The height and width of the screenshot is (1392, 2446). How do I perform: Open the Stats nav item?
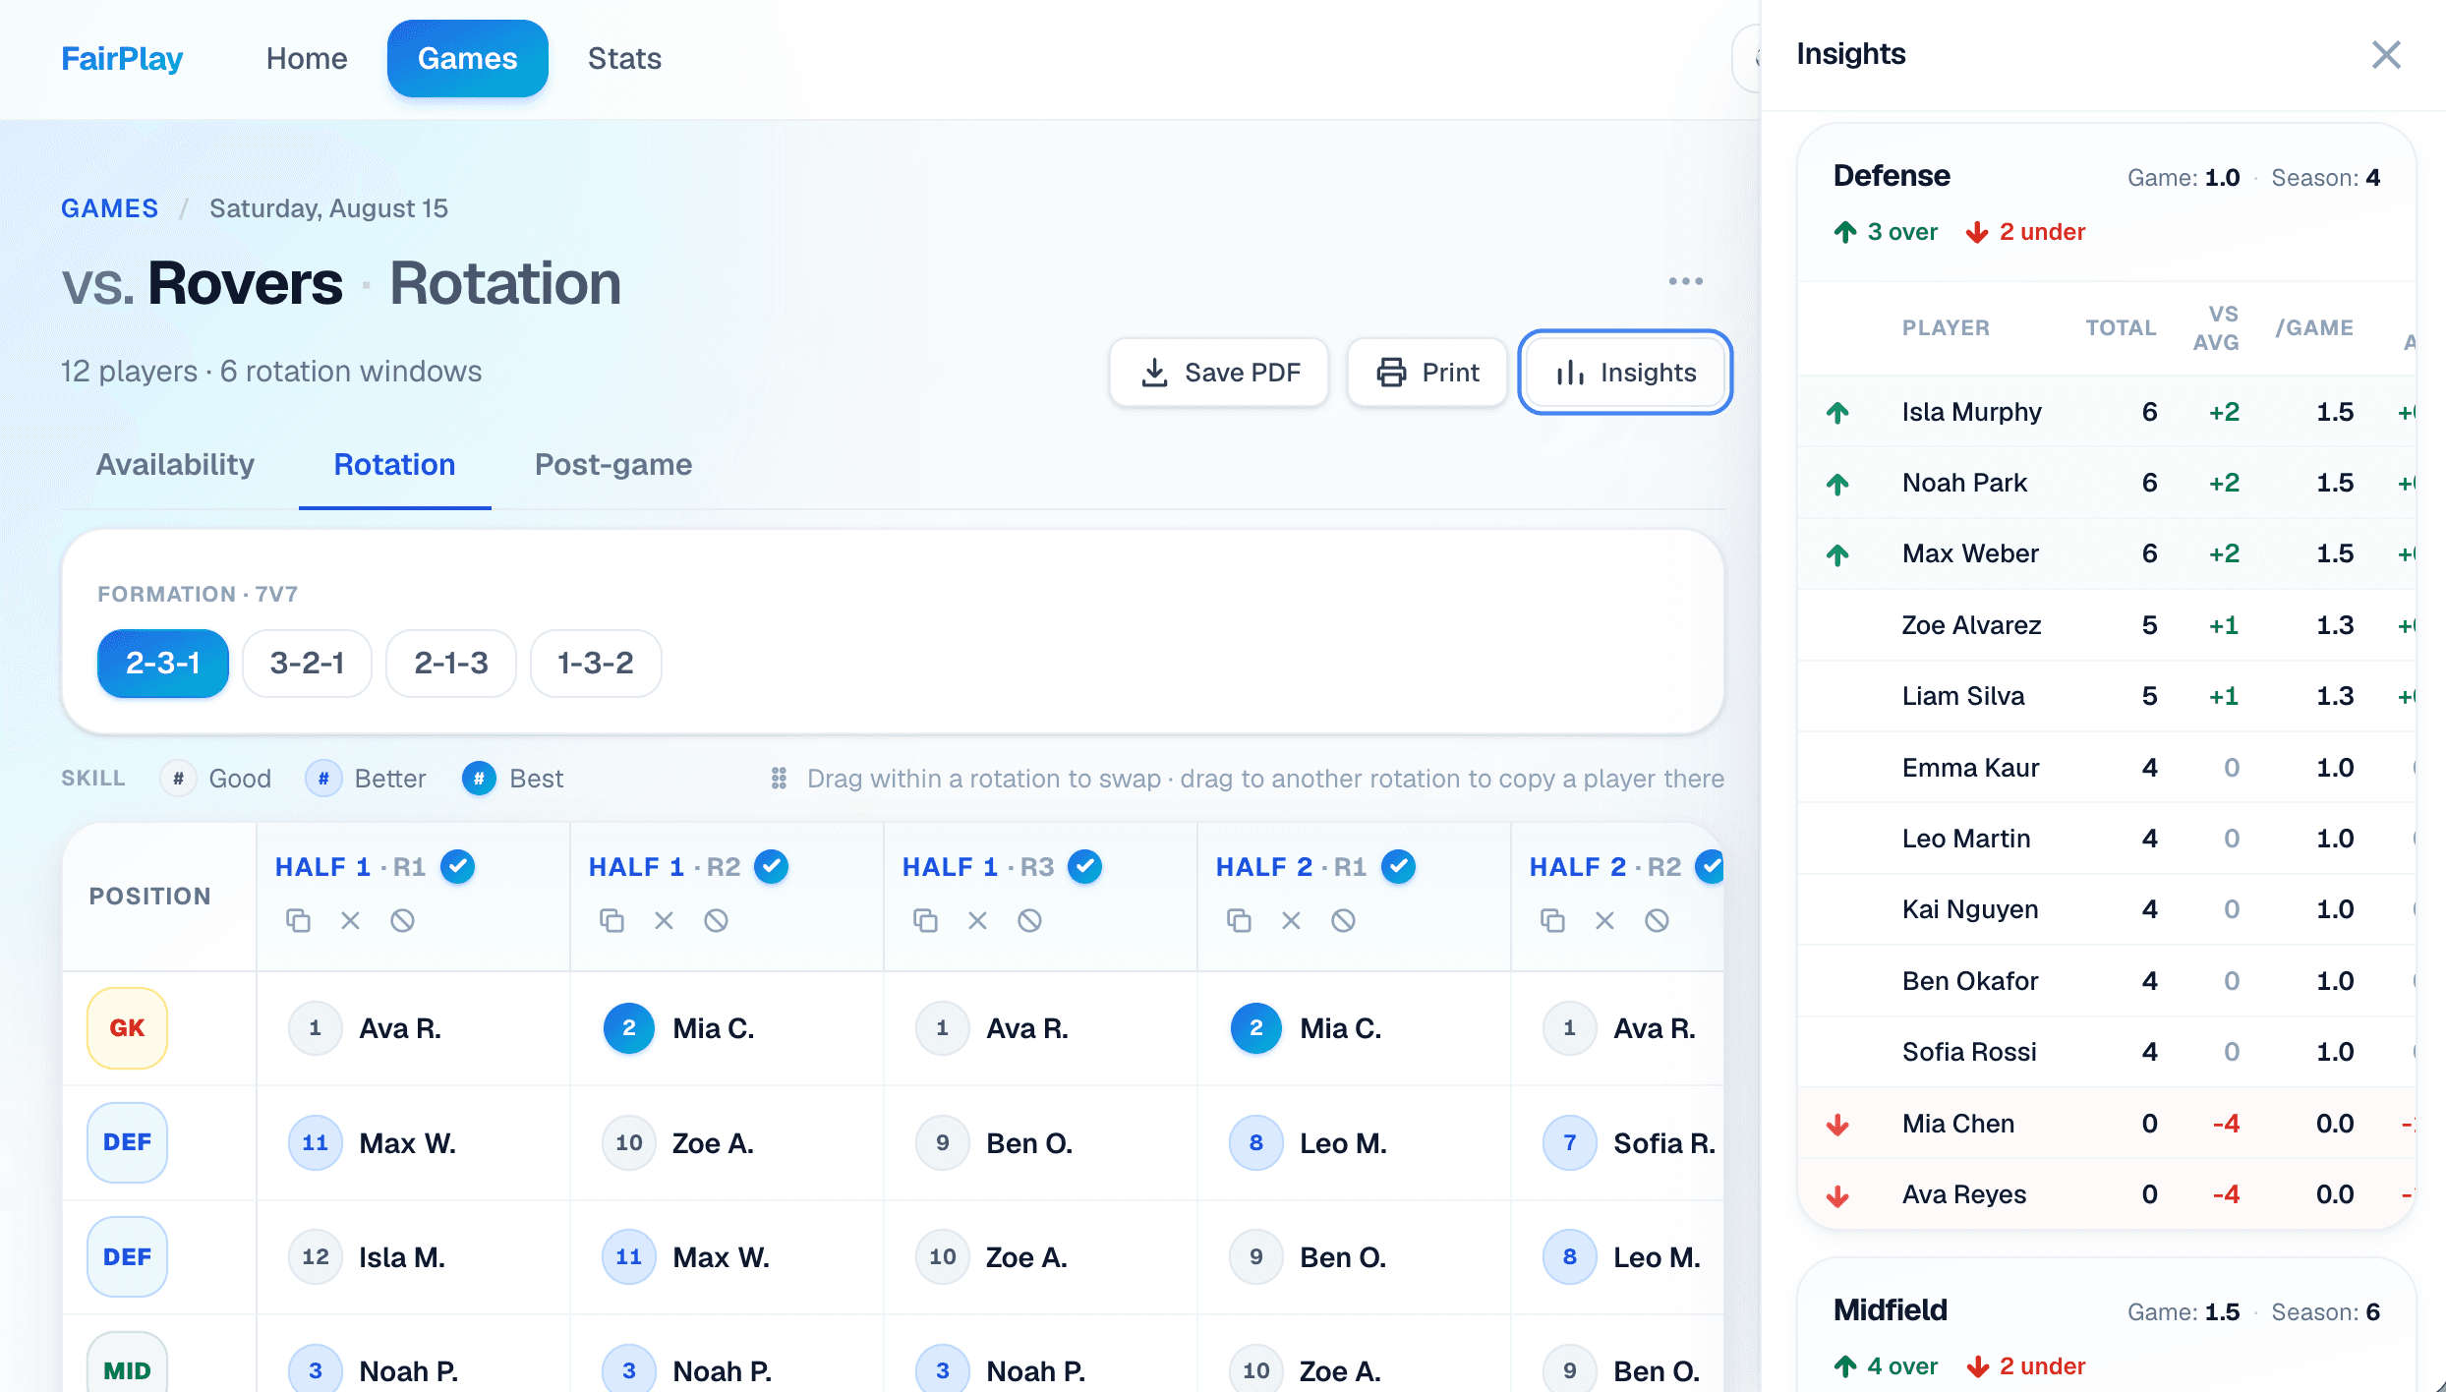(624, 58)
